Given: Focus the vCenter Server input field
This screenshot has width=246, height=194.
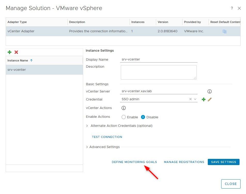Looking at the screenshot, I should click(x=158, y=91).
